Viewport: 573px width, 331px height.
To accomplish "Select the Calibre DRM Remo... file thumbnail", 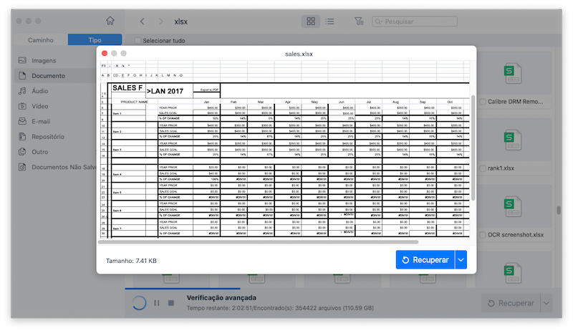I will [x=513, y=74].
